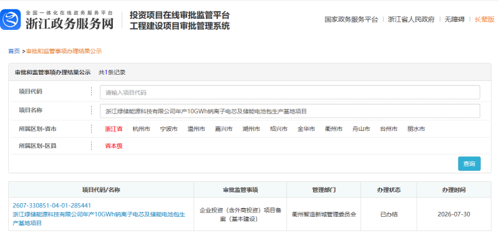Select 绍兴市 region filter

coord(279,129)
